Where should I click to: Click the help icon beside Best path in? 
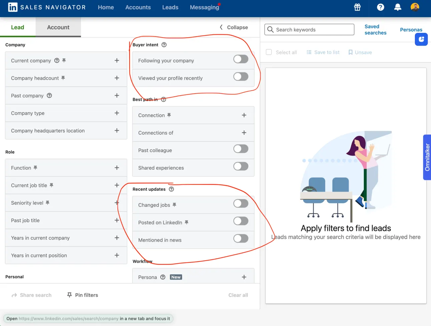[163, 99]
